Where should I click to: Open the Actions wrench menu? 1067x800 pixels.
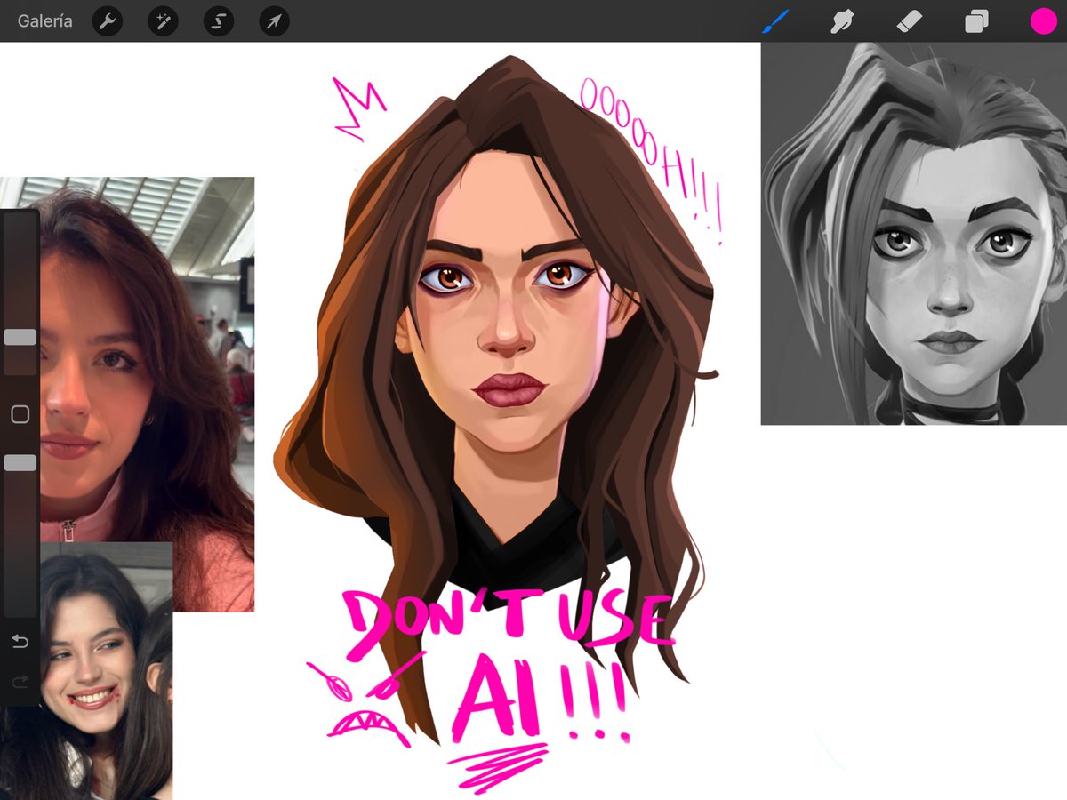click(x=108, y=21)
